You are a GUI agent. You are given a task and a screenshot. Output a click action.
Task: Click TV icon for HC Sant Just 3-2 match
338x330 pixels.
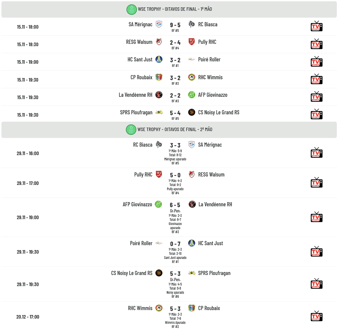coord(316,61)
